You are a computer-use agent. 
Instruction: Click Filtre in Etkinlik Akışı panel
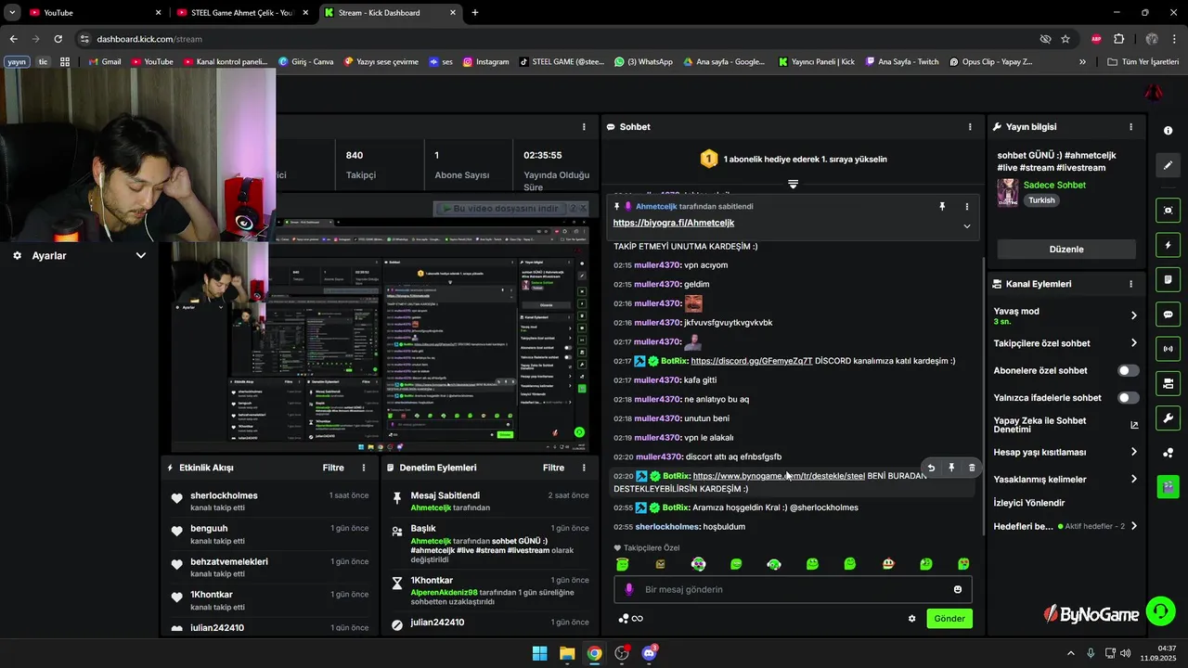pos(333,468)
